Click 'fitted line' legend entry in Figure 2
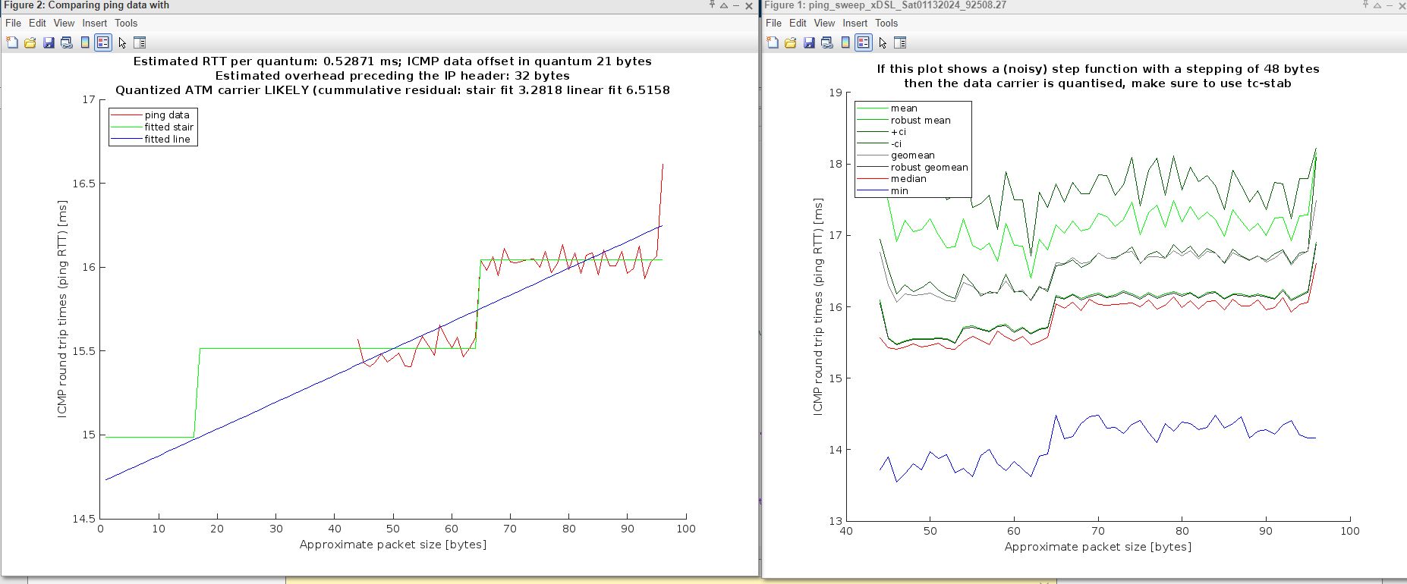Viewport: 1407px width, 584px height. 168,140
